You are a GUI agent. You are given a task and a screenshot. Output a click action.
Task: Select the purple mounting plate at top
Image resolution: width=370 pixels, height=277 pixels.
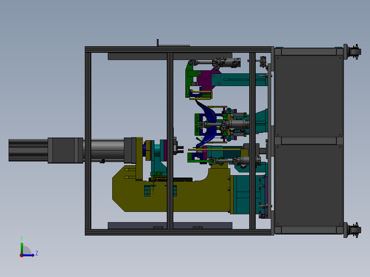click(x=207, y=79)
